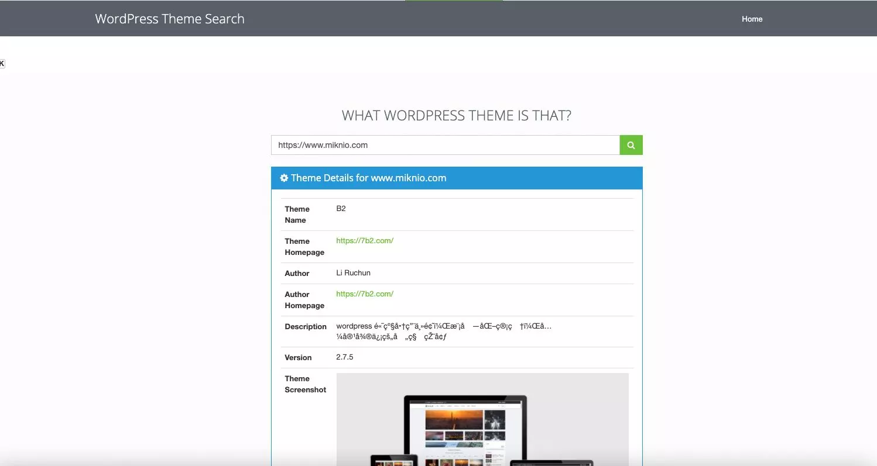Select the author name Li Ruchun
The width and height of the screenshot is (877, 466).
pyautogui.click(x=353, y=272)
